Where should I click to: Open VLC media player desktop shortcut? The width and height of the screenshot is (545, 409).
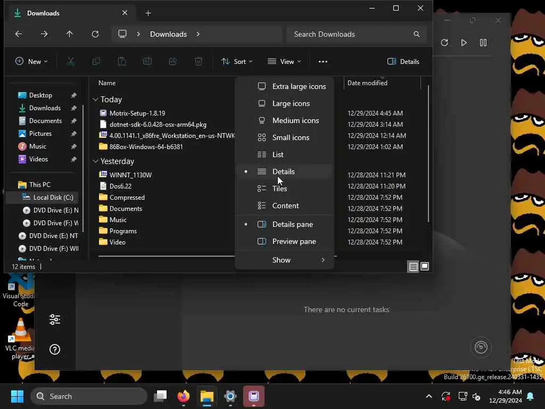(x=20, y=338)
